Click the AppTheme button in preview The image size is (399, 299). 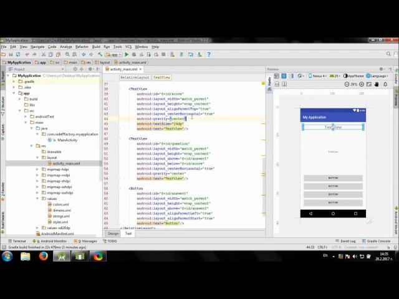point(353,76)
